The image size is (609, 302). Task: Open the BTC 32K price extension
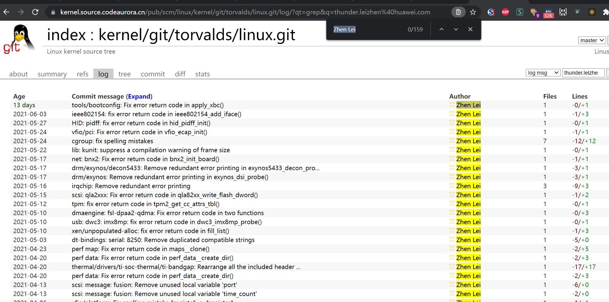548,13
